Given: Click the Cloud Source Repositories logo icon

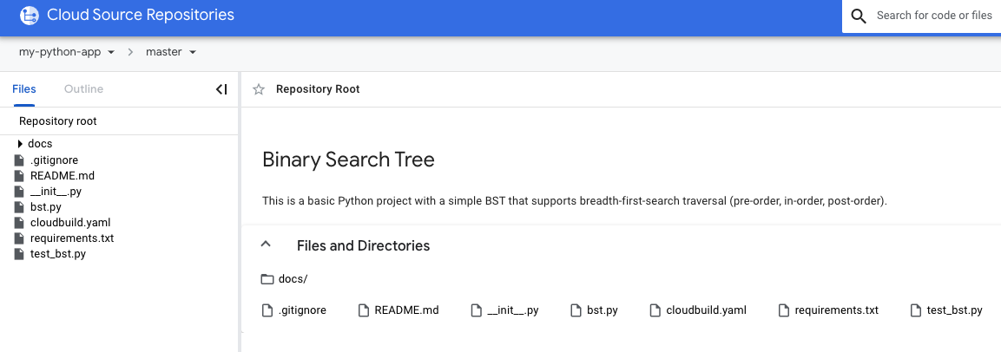Looking at the screenshot, I should click(x=30, y=16).
